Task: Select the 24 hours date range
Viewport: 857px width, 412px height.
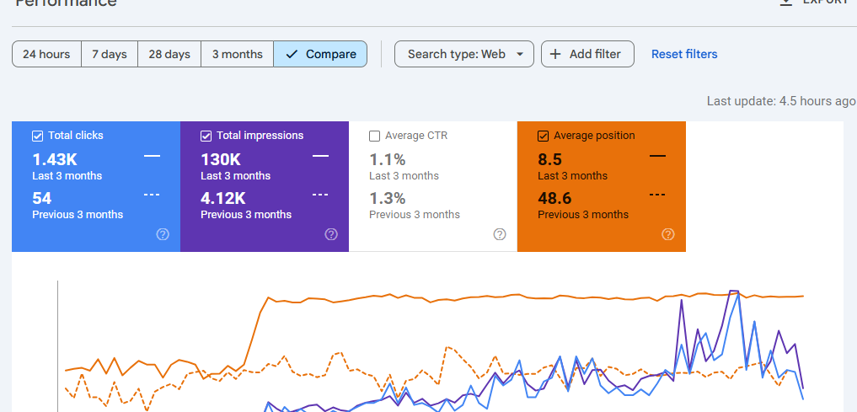Action: tap(46, 54)
